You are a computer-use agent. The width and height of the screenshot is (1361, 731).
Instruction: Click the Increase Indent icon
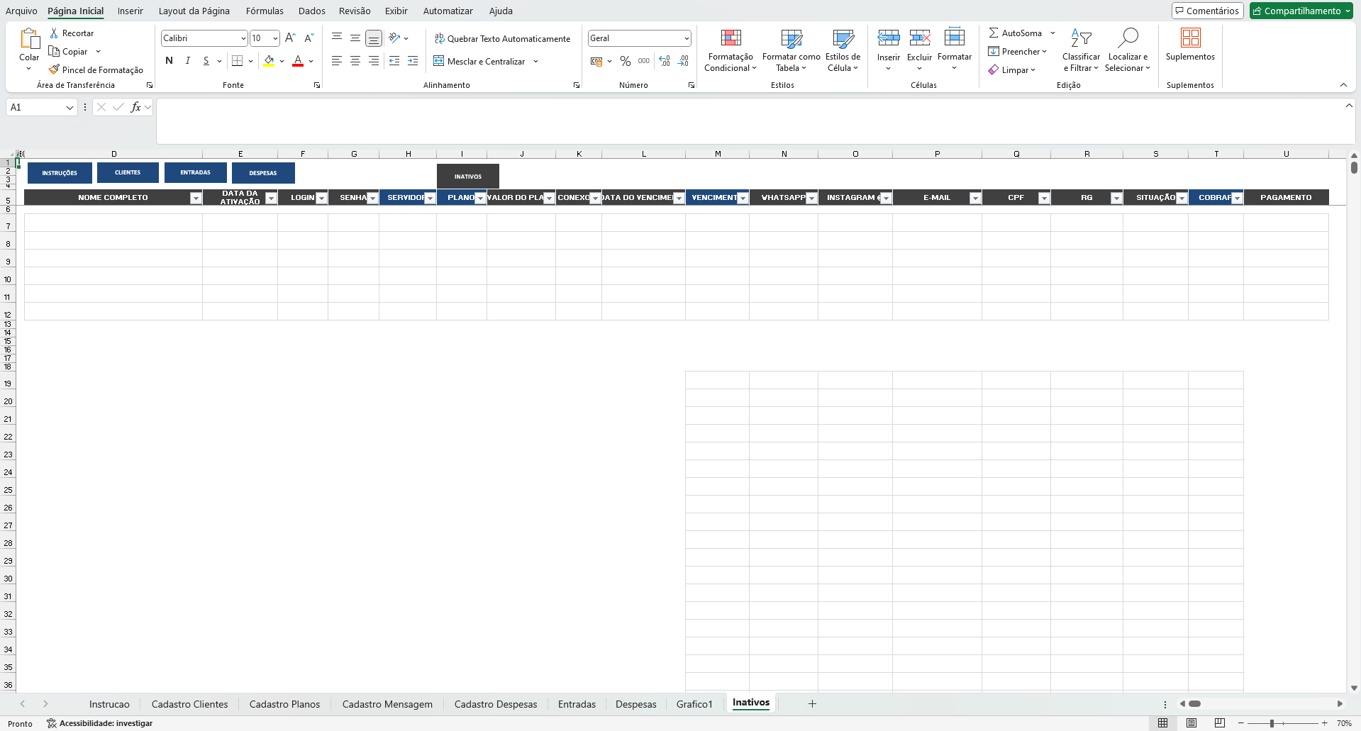tap(413, 62)
